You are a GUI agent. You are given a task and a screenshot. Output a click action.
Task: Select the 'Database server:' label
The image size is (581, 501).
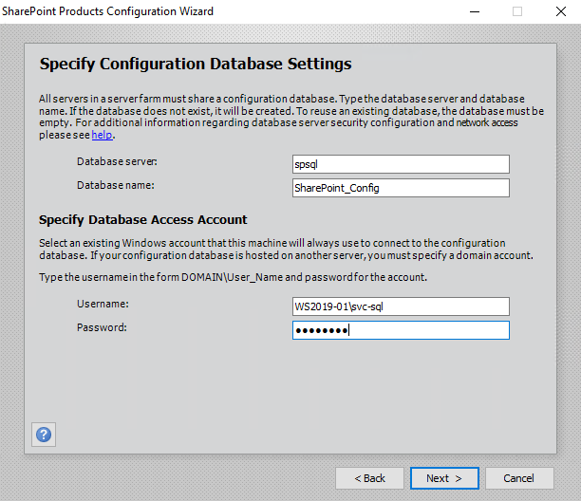point(117,161)
